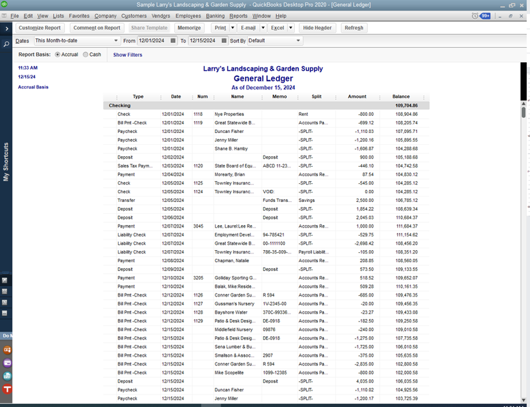Click the Chapman, Natalie payment name
This screenshot has height=407, width=530.
[x=231, y=260]
